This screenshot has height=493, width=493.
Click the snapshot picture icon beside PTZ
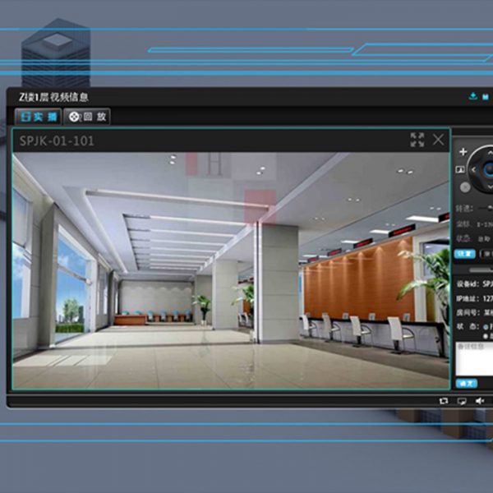462,170
